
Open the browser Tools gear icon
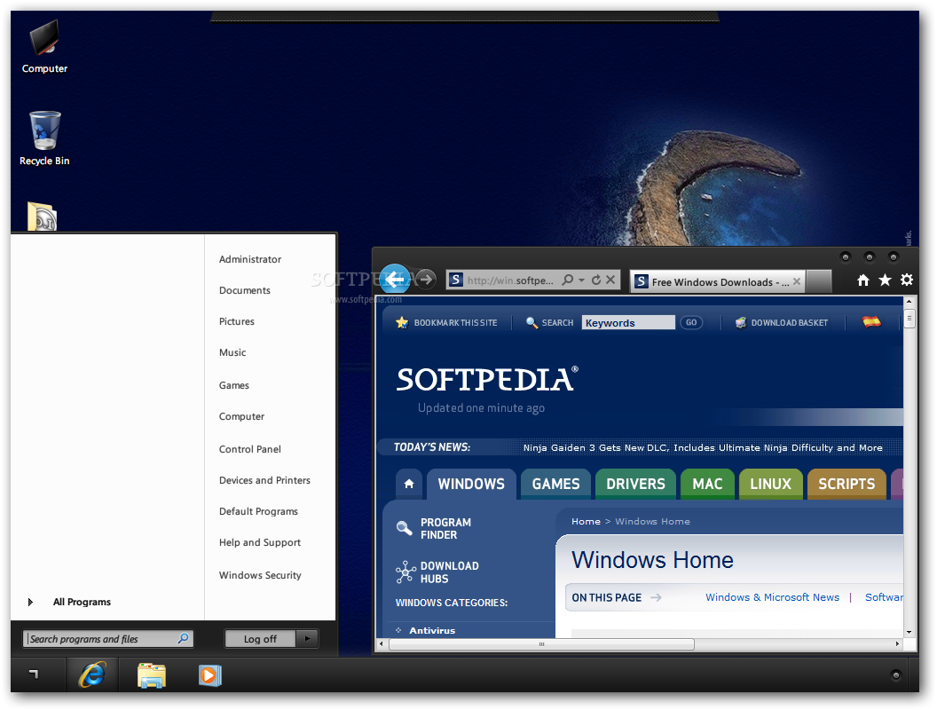[x=907, y=280]
